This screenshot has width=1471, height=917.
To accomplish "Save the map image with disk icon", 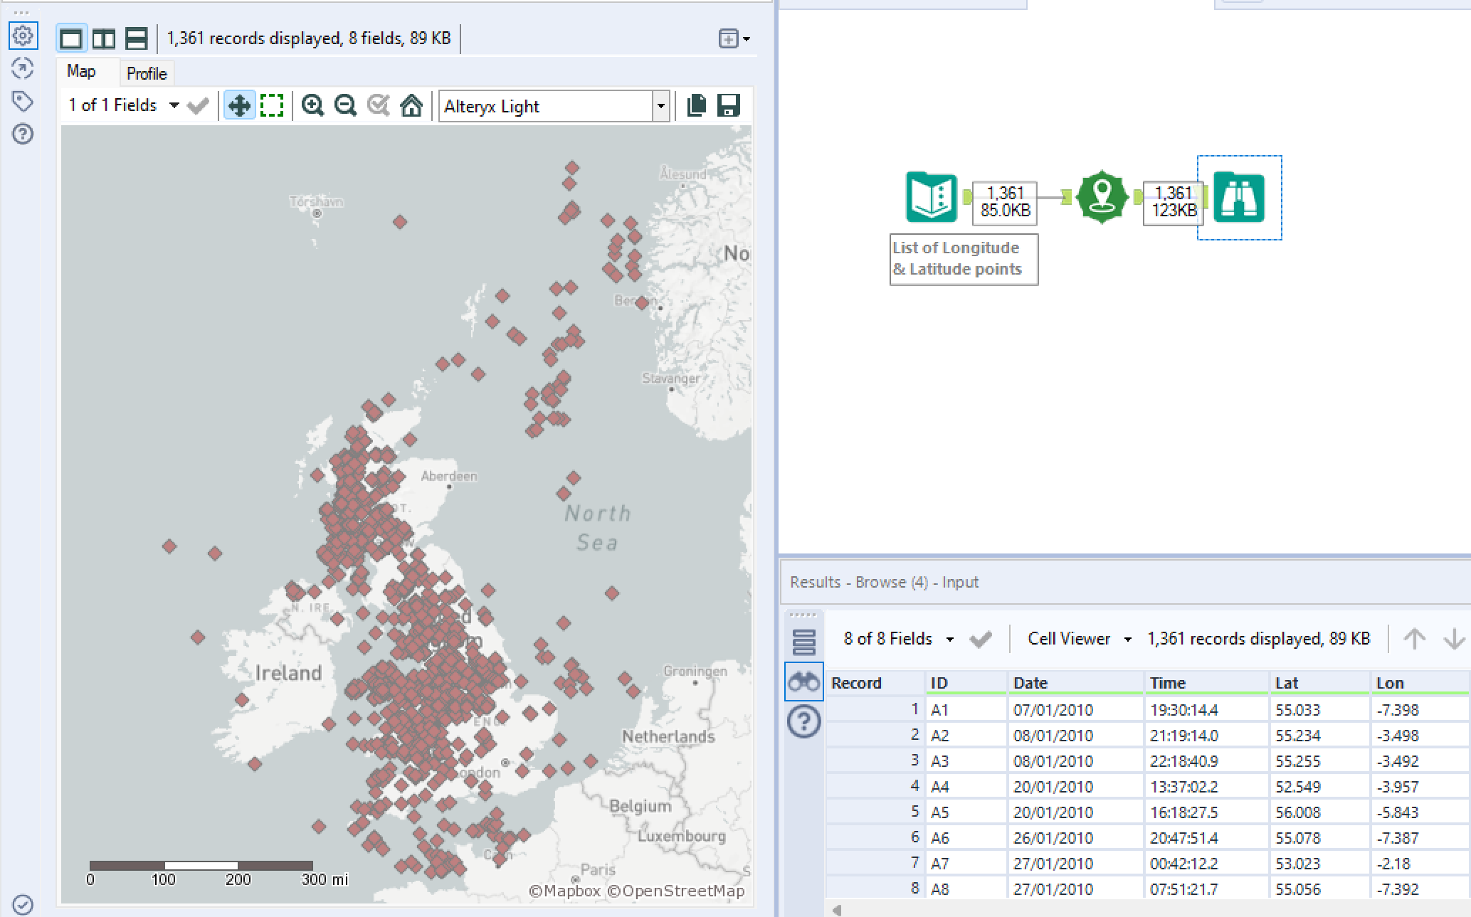I will coord(728,106).
